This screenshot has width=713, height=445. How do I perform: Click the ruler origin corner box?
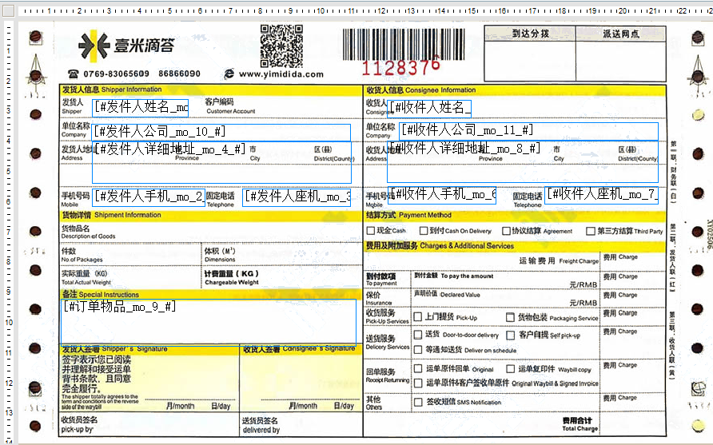8,10
